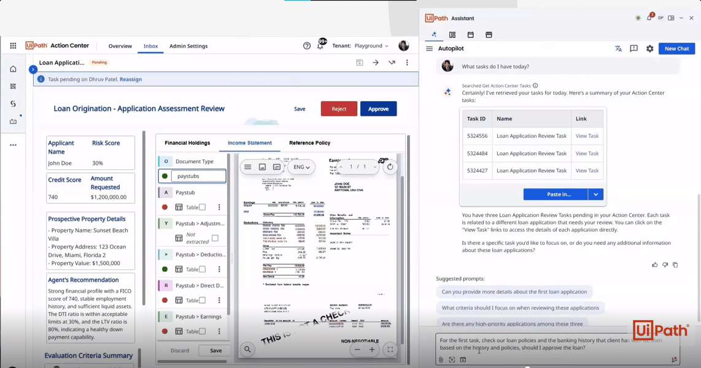Open document viewer hamburger menu
This screenshot has width=701, height=368.
click(x=247, y=167)
